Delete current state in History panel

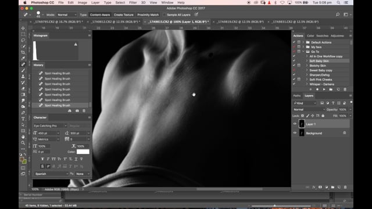84,111
